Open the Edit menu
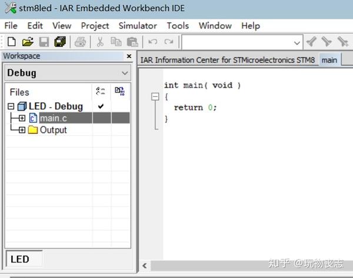Screen dimensions: 353x278 (x=35, y=26)
